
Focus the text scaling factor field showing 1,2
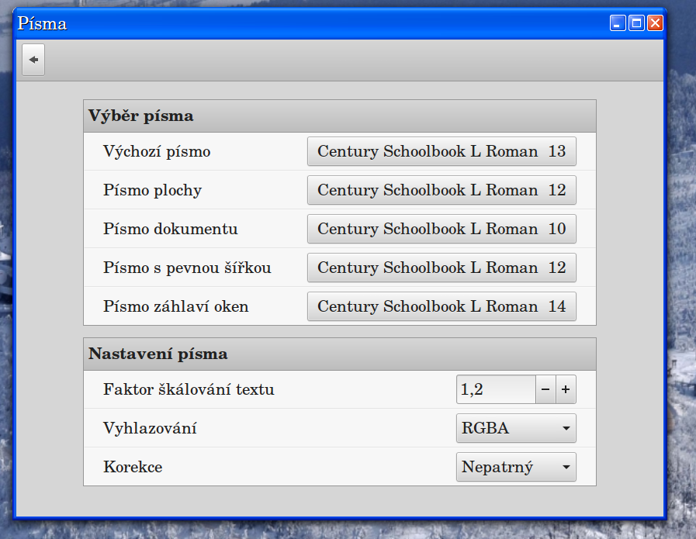(495, 390)
